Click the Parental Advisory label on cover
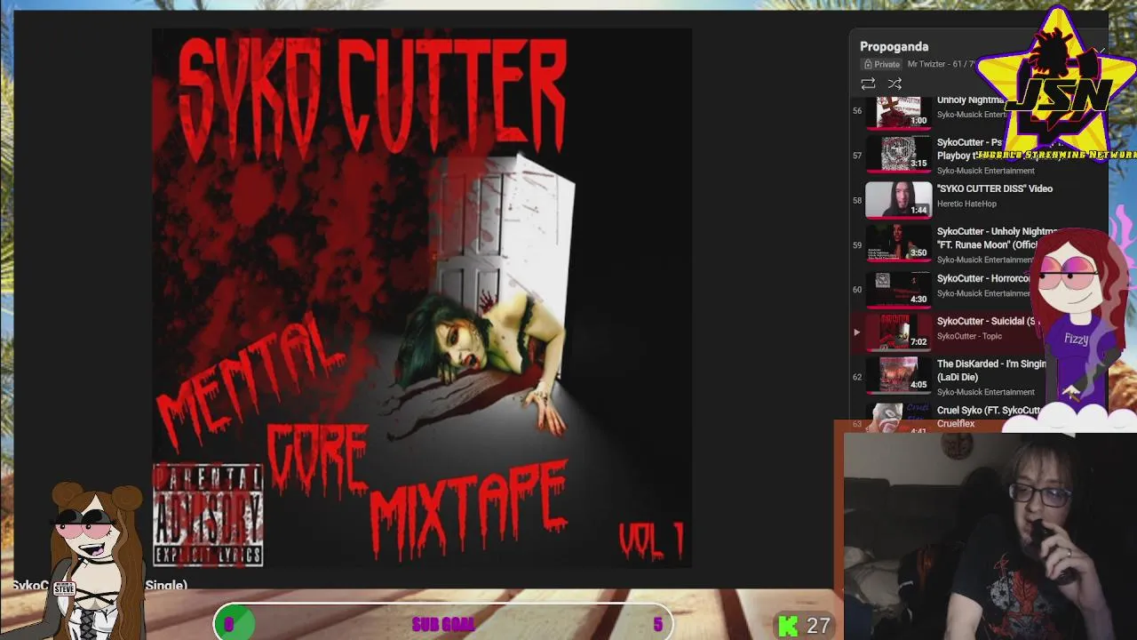This screenshot has width=1137, height=640. click(x=208, y=515)
